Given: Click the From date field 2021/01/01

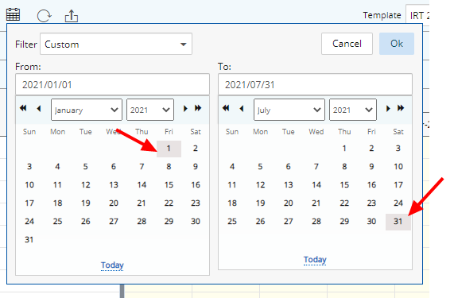Looking at the screenshot, I should click(112, 84).
